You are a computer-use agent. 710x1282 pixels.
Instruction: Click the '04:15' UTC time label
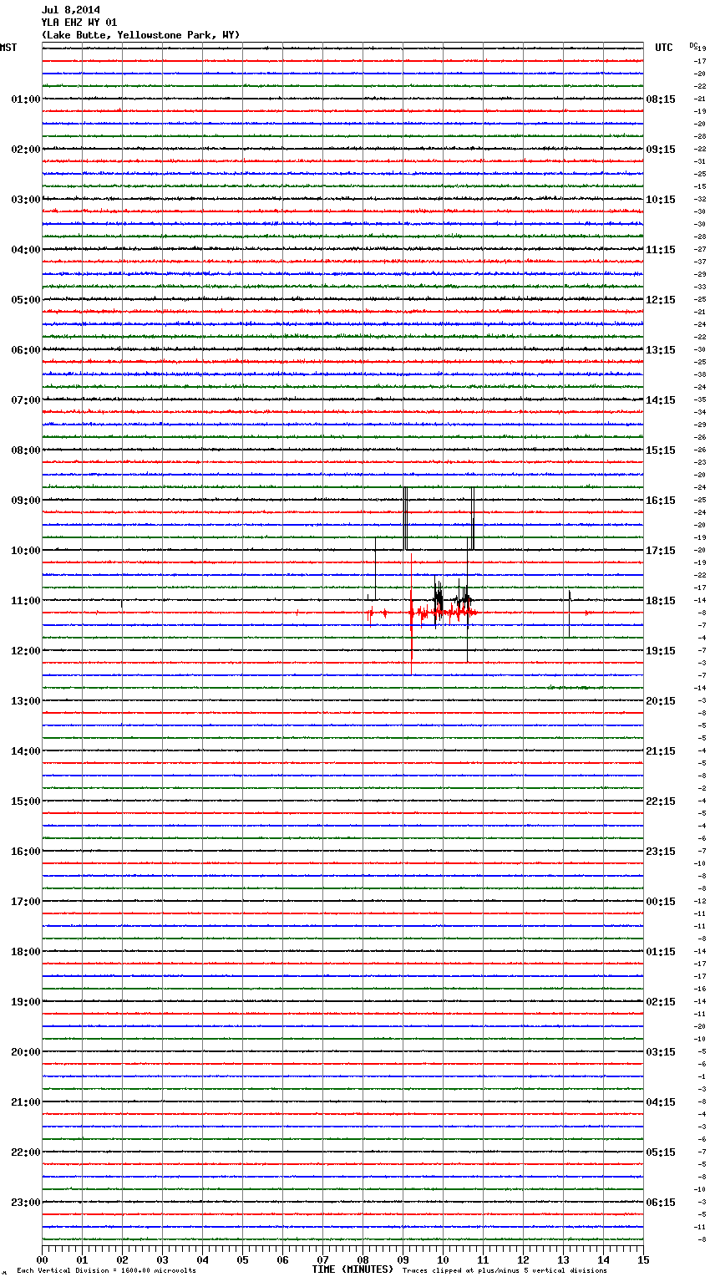tap(661, 1102)
